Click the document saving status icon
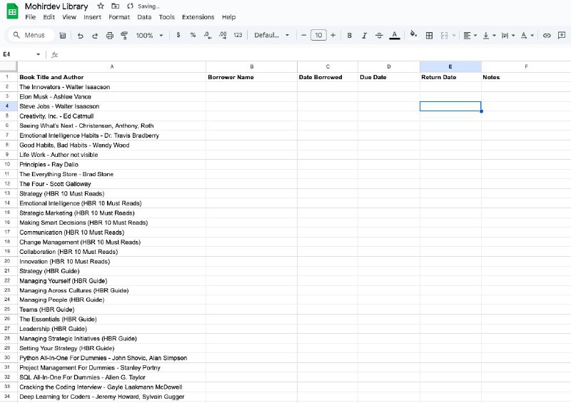Image resolution: width=571 pixels, height=403 pixels. [130, 6]
